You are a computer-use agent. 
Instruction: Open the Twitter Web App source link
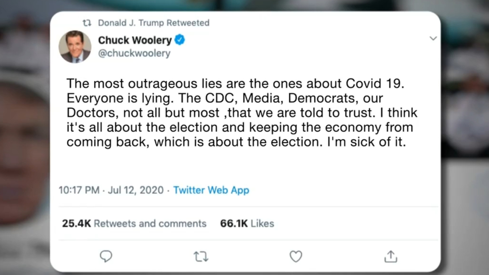pos(211,190)
